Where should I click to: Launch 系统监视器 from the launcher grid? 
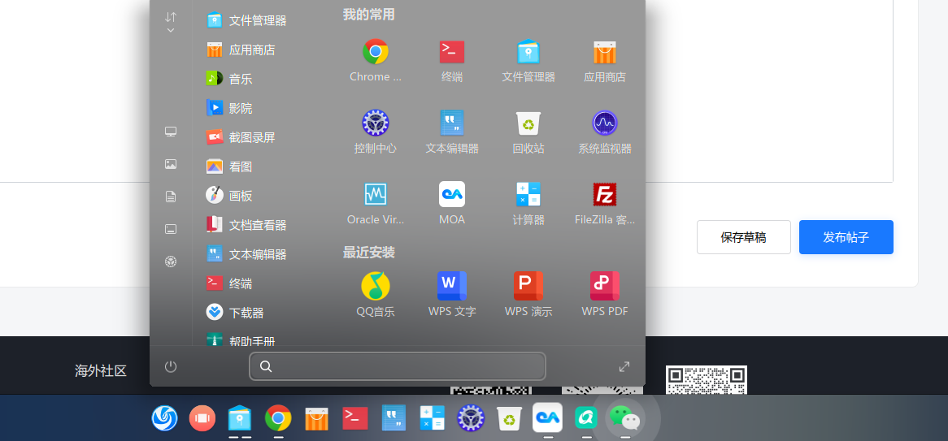[x=605, y=132]
